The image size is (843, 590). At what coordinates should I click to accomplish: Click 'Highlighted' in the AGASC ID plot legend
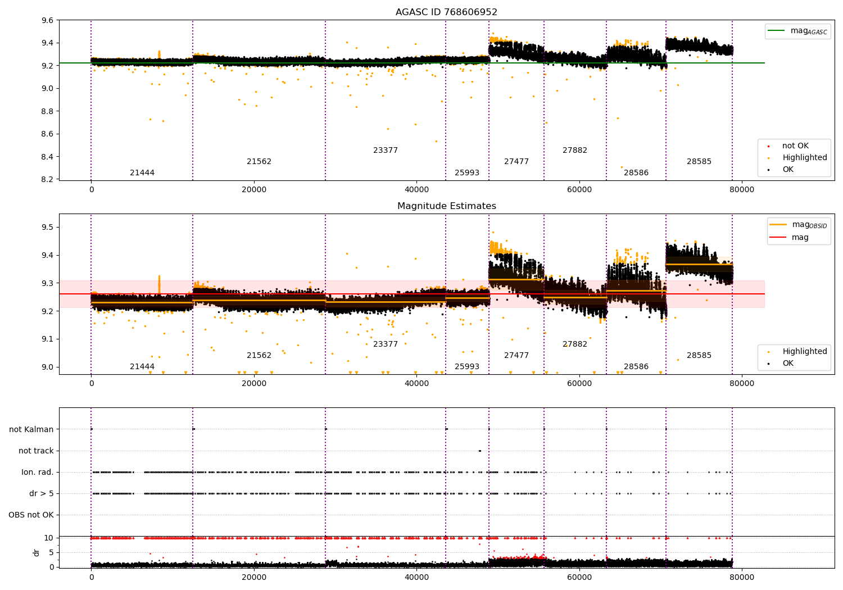tap(799, 158)
